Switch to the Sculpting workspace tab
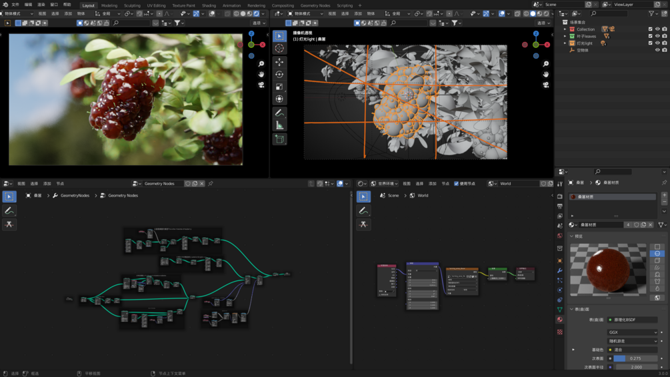Viewport: 670px width, 377px height. click(132, 5)
